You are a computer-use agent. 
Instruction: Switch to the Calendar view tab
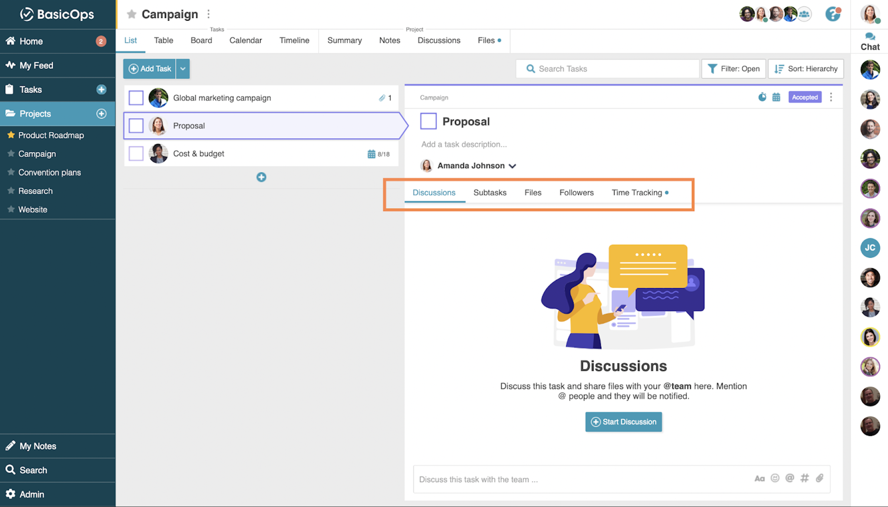(x=245, y=40)
